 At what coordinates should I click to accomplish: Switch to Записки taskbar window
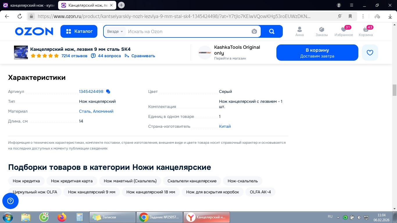112,217
